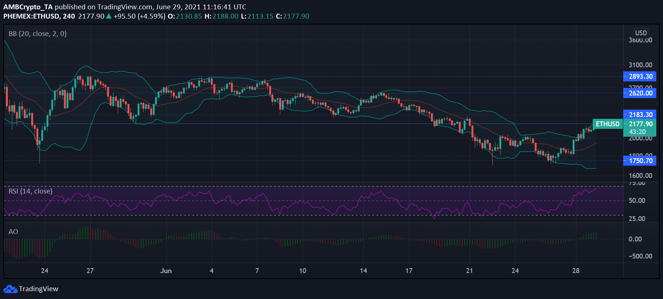The image size is (663, 299).
Task: Click the 2893.30 price level tag
Action: [x=640, y=77]
